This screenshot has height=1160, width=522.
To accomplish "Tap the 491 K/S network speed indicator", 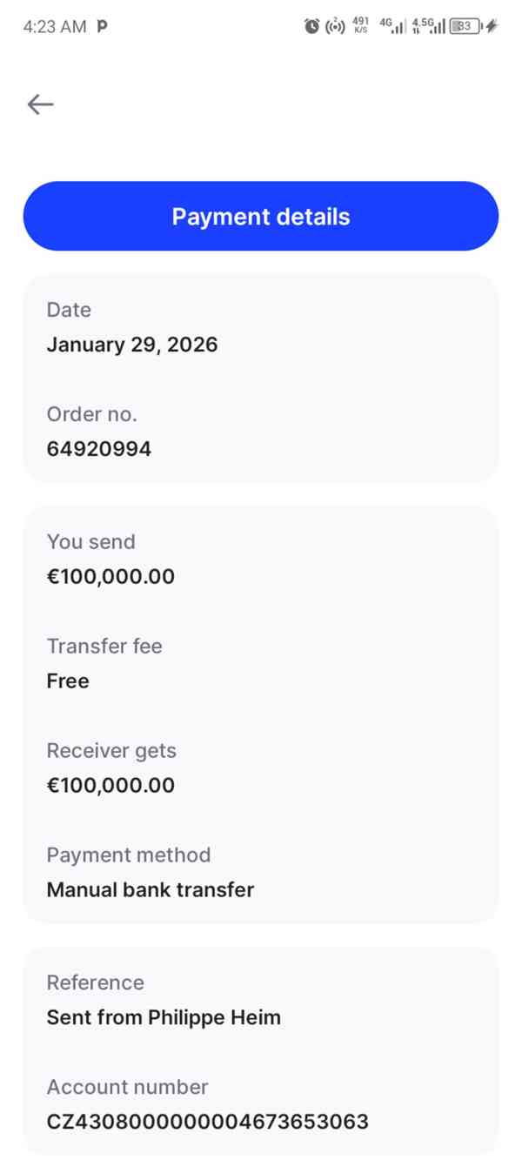I will [x=360, y=25].
